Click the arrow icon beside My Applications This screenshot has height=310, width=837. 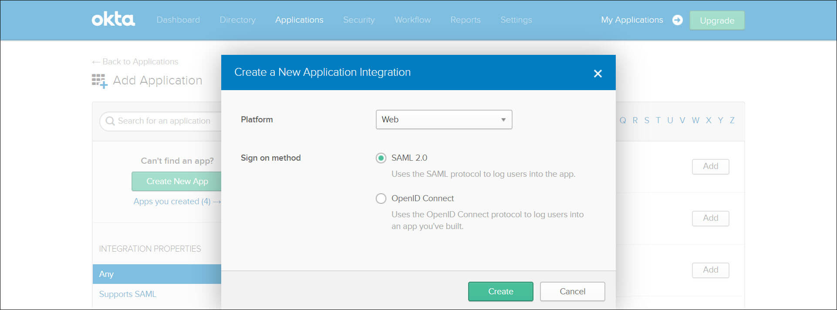click(x=677, y=20)
